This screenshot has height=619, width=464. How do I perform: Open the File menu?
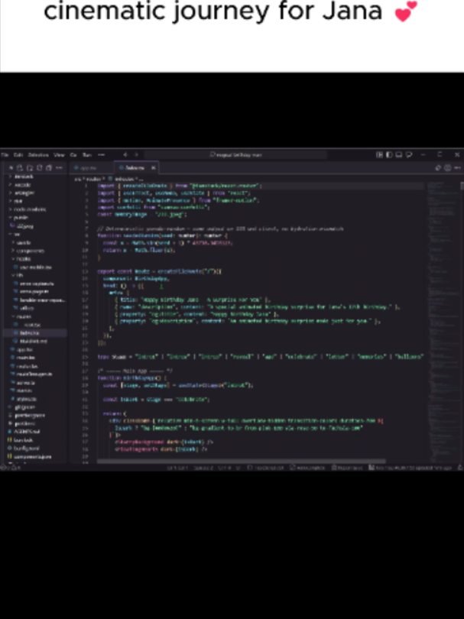[x=5, y=154]
